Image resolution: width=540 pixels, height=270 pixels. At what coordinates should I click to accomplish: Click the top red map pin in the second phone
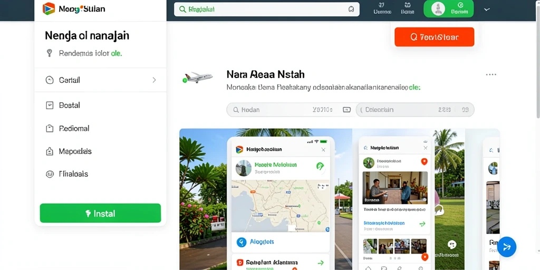pyautogui.click(x=425, y=161)
